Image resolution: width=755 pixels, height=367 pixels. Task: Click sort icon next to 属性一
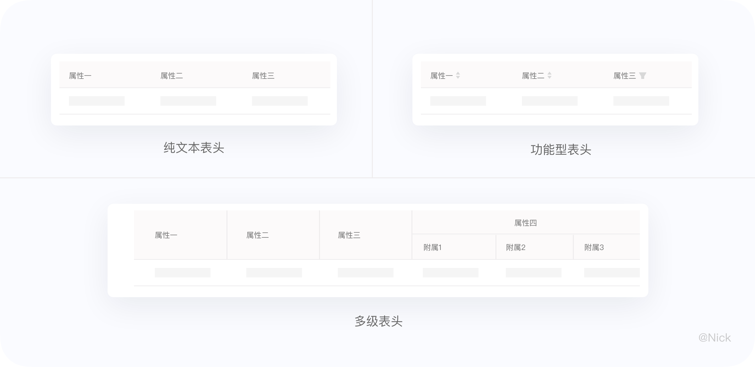pyautogui.click(x=458, y=75)
